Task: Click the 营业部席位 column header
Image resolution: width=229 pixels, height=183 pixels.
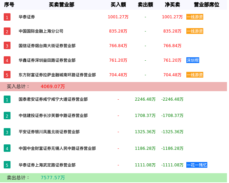Action: tap(207, 5)
